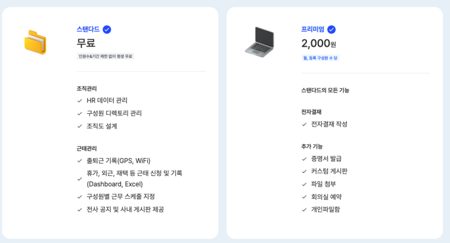This screenshot has height=243, width=450.
Task: Select the 프리미엄 plan title
Action: [313, 30]
